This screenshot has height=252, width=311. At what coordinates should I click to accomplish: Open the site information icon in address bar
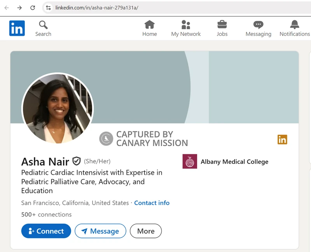point(48,8)
